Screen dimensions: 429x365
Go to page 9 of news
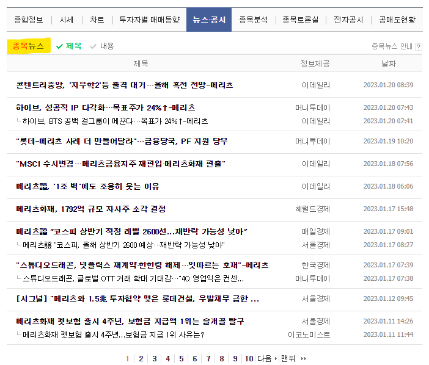[x=235, y=358]
